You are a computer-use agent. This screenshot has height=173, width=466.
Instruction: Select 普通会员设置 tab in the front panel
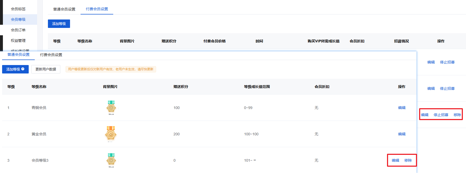click(x=18, y=55)
